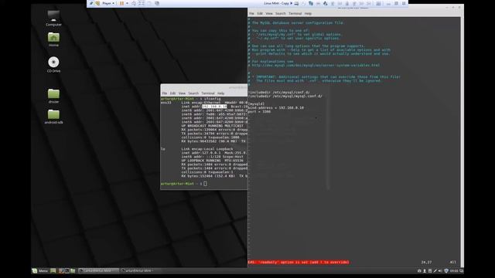Click the port = 3306 line in editor
The height and width of the screenshot is (278, 495).
click(260, 111)
